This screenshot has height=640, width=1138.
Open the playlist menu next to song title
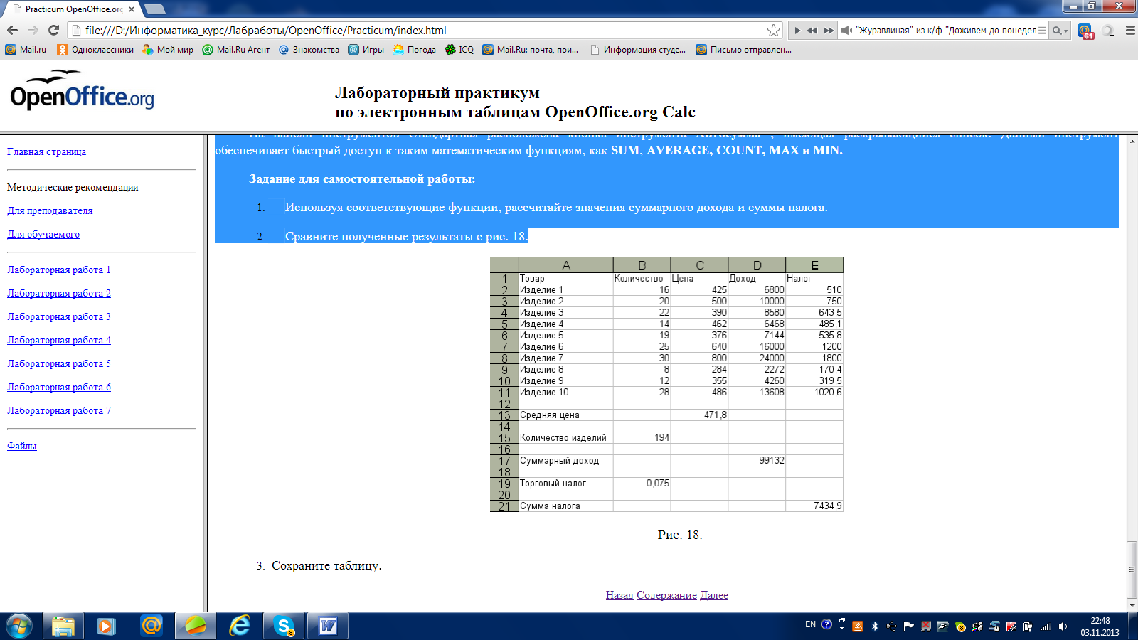tap(1042, 31)
